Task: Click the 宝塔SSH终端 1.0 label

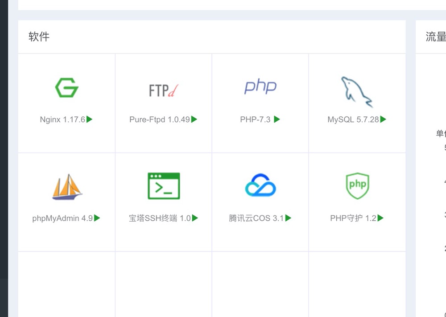Action: [160, 218]
